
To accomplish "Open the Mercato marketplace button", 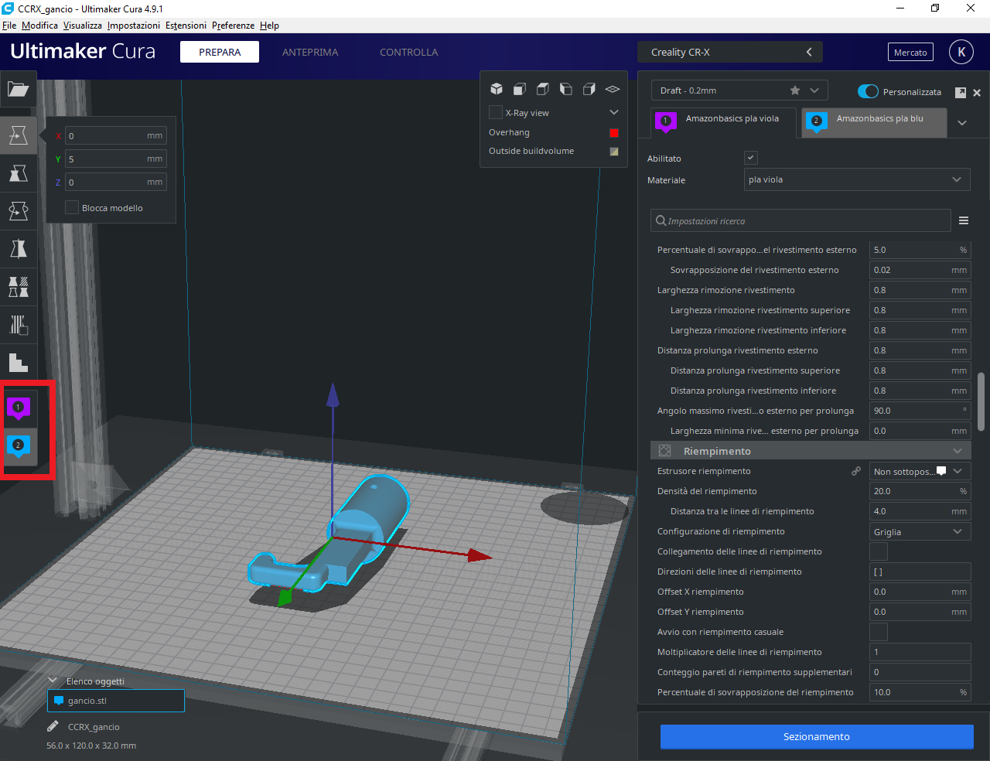I will click(910, 52).
